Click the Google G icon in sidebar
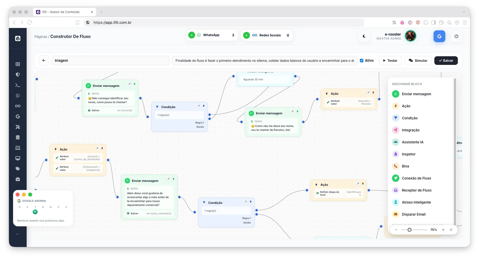This screenshot has width=479, height=258. coord(18,116)
